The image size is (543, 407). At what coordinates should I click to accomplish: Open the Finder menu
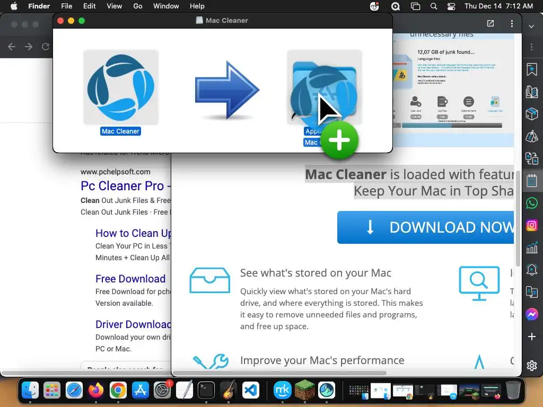pyautogui.click(x=39, y=6)
